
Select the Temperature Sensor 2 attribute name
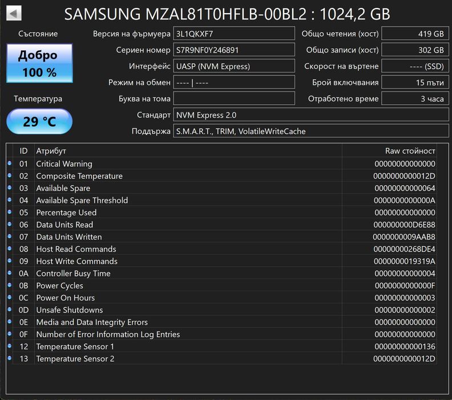75,359
